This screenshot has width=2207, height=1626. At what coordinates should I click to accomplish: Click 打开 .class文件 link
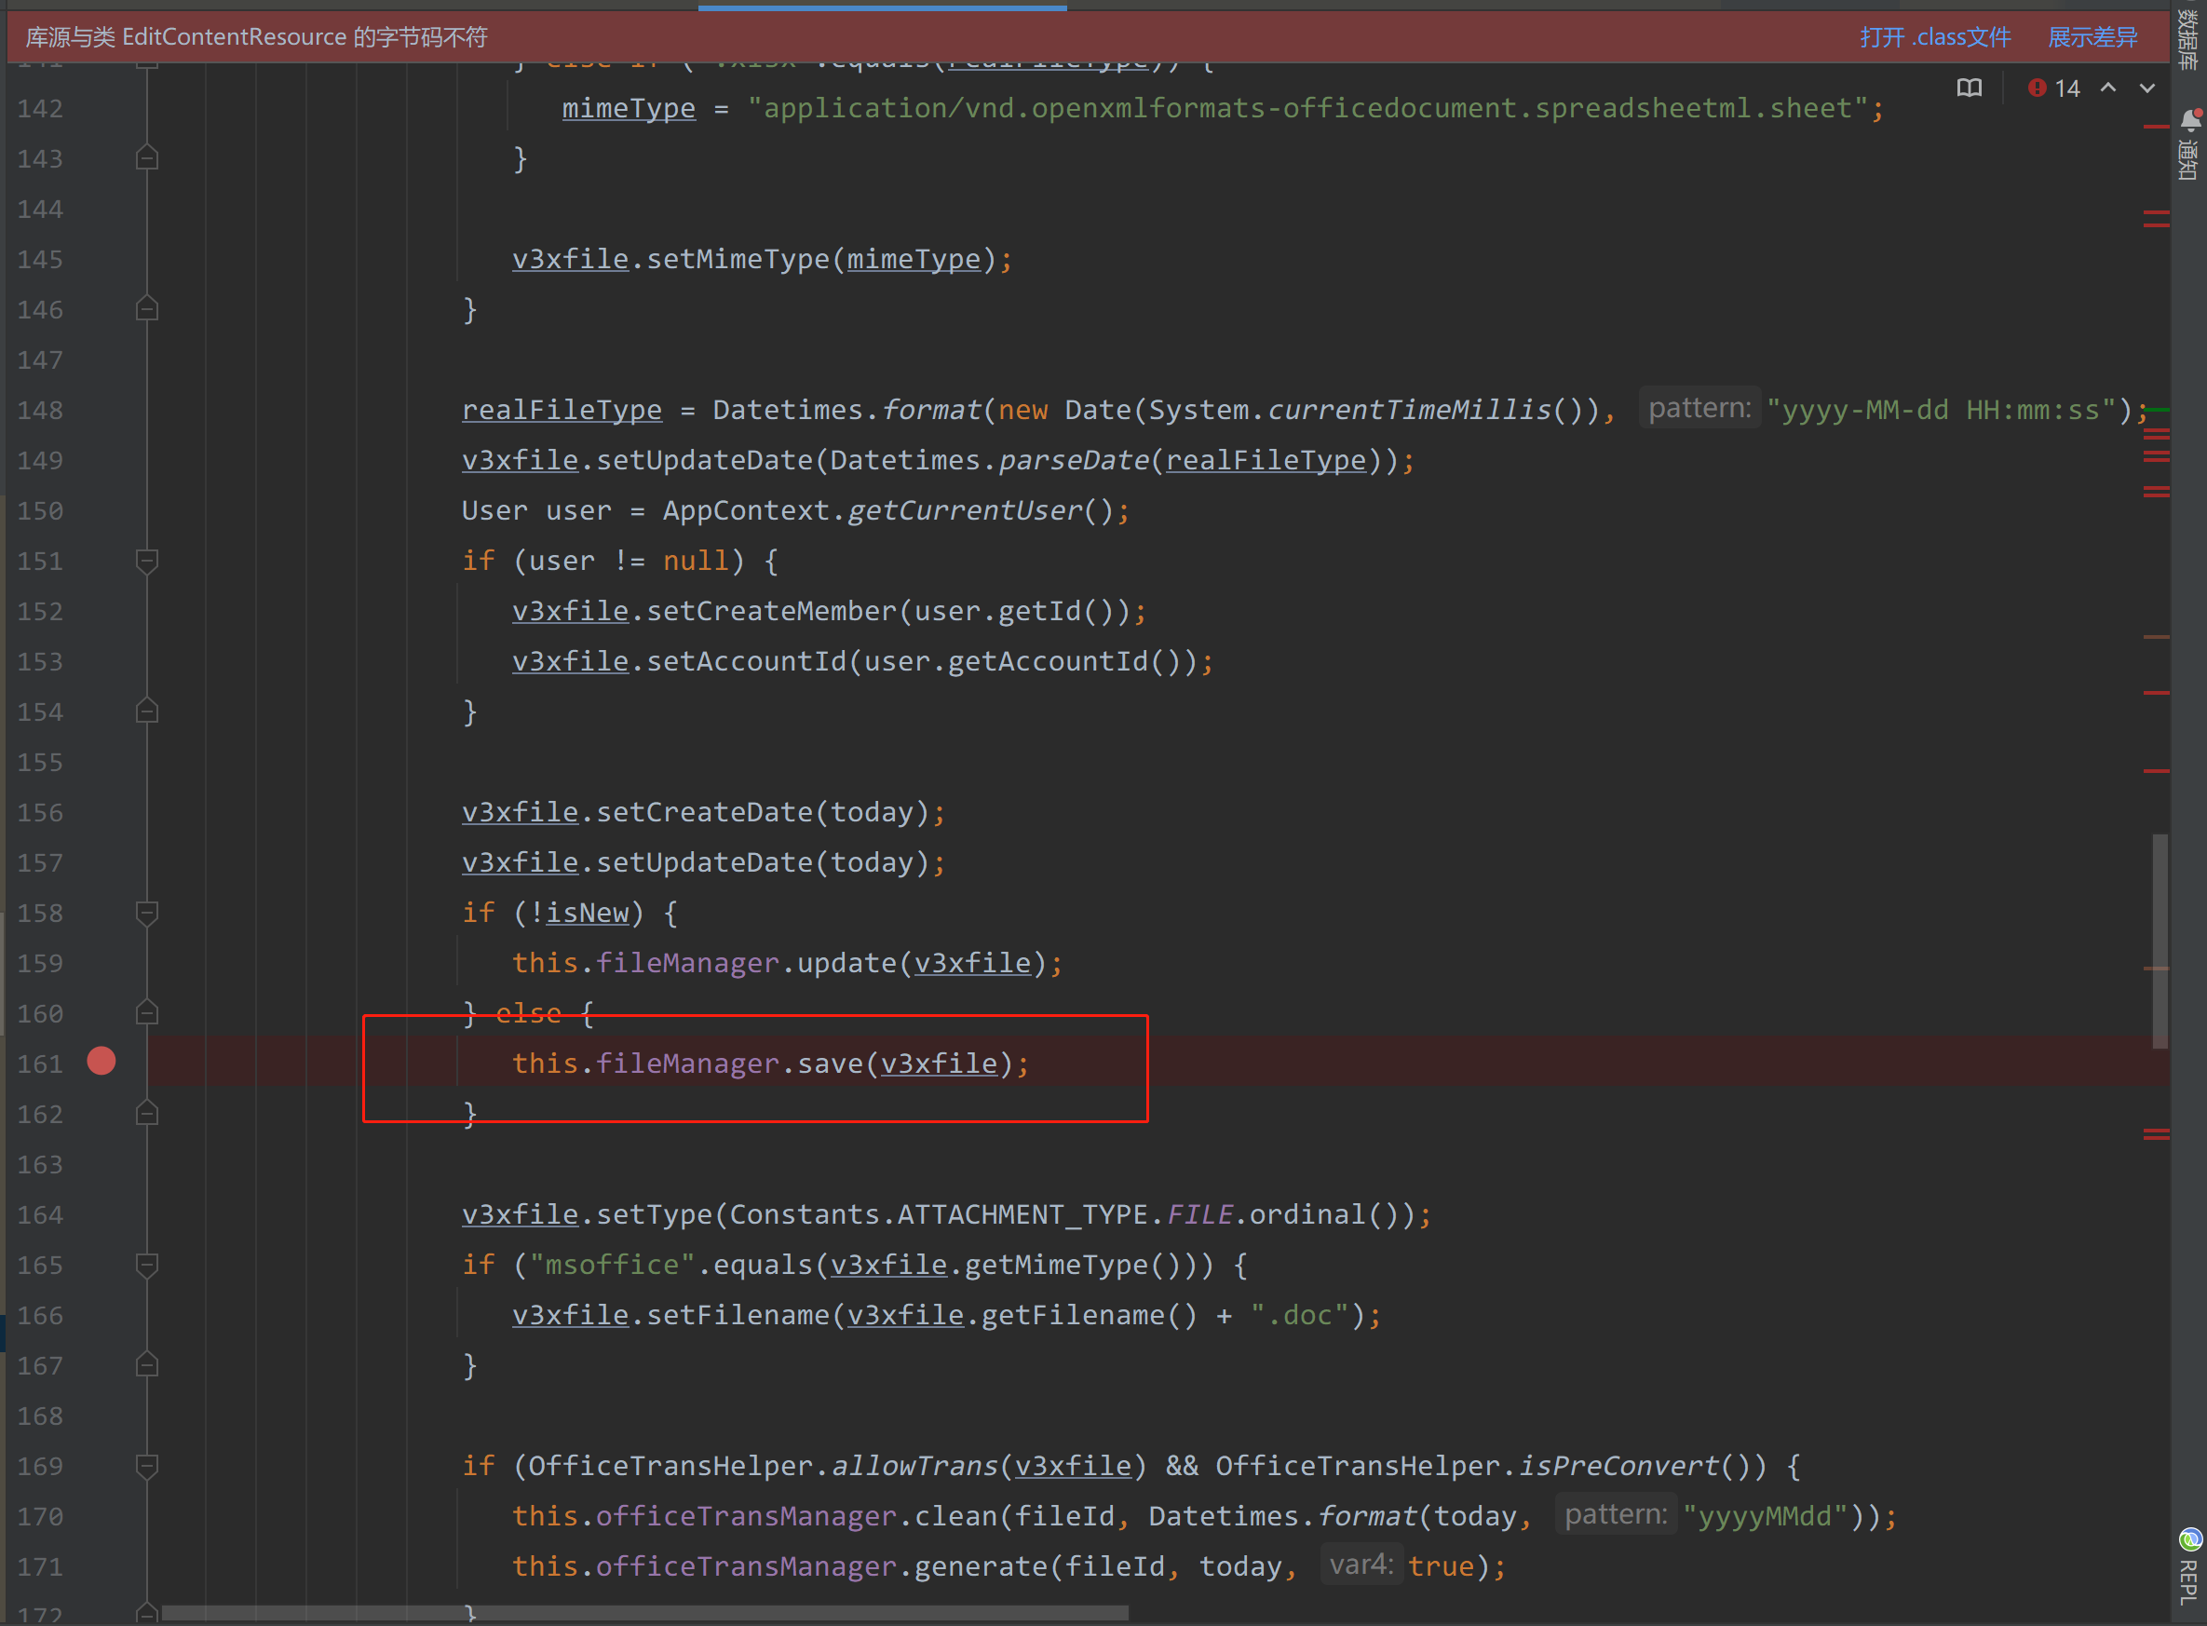tap(1933, 37)
